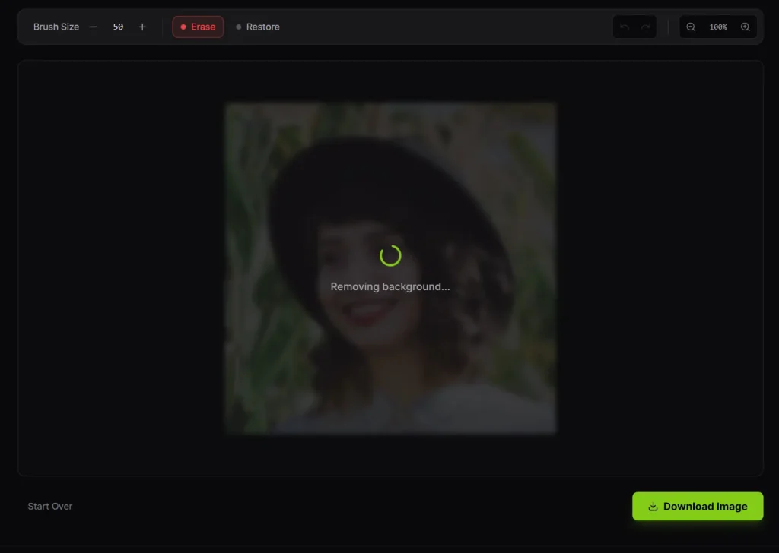Click the Brush Size label

tap(56, 27)
